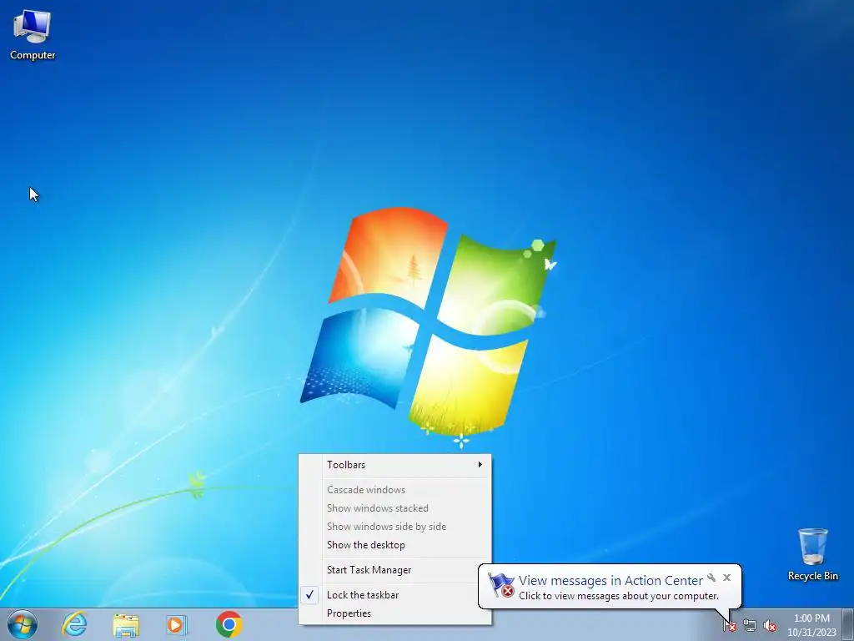
Task: Click Show windows side by side entry
Action: coord(395,527)
